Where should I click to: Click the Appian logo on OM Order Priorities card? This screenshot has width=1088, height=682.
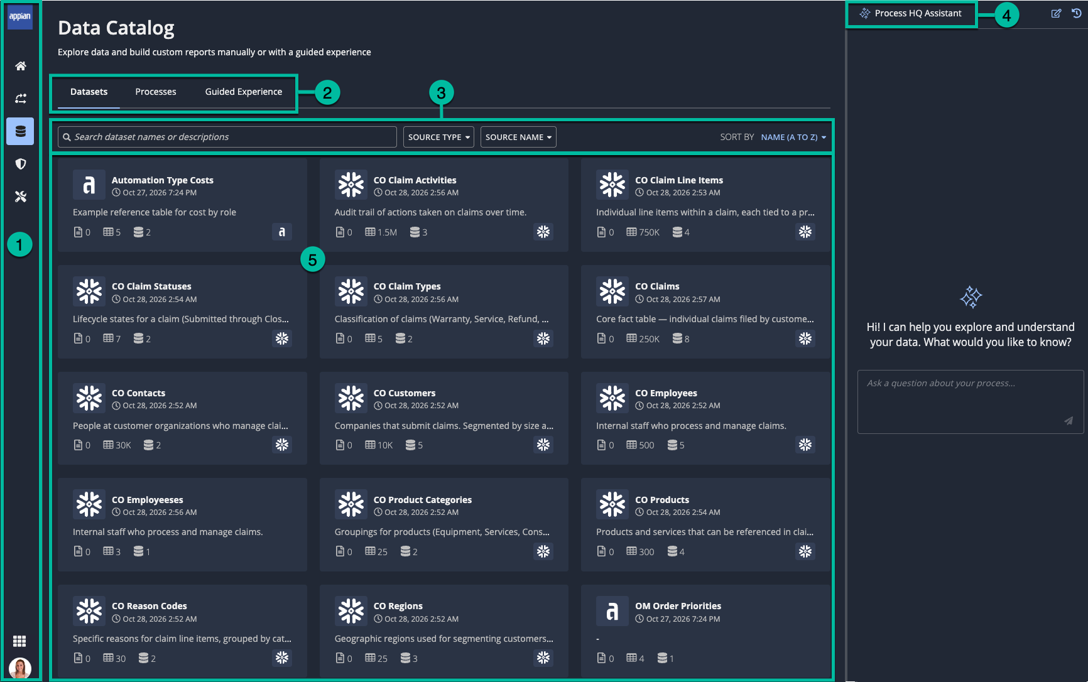point(612,610)
